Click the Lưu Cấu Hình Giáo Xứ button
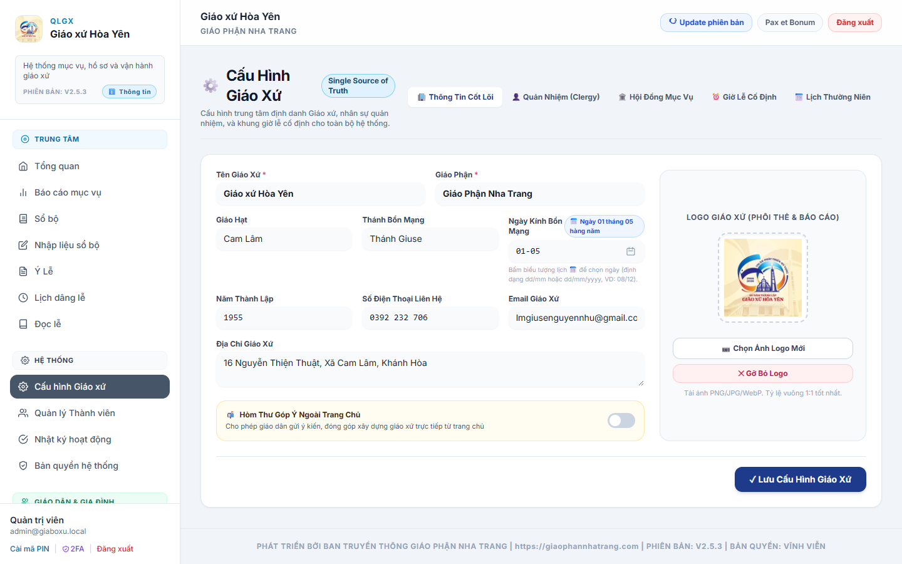This screenshot has width=902, height=564. click(x=801, y=479)
